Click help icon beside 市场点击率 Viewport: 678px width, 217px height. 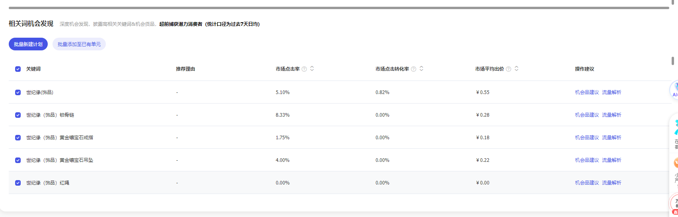pos(304,69)
